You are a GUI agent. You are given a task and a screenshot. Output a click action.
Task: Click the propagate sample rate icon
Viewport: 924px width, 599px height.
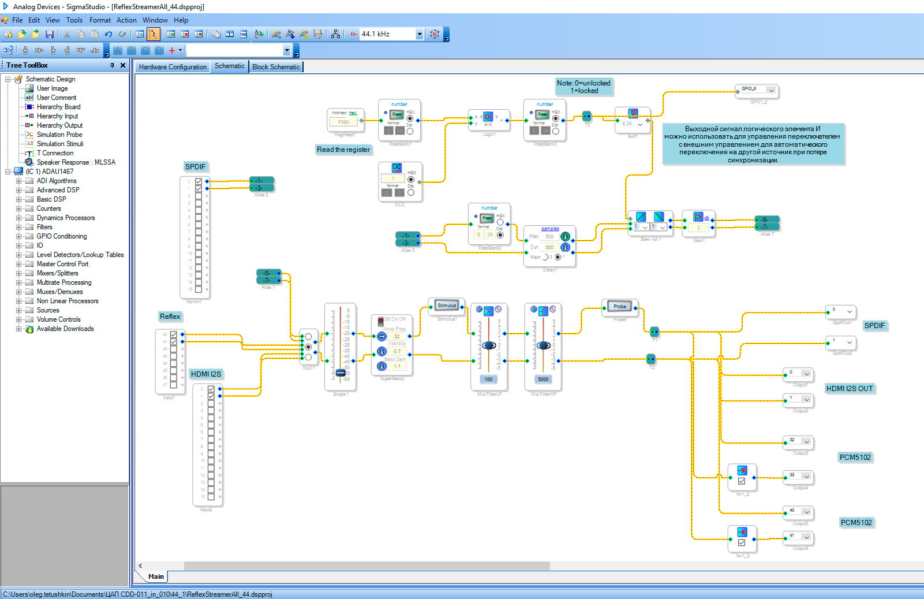coord(435,34)
